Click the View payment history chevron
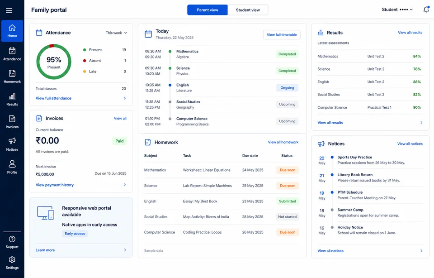The width and height of the screenshot is (434, 278). pyautogui.click(x=125, y=185)
